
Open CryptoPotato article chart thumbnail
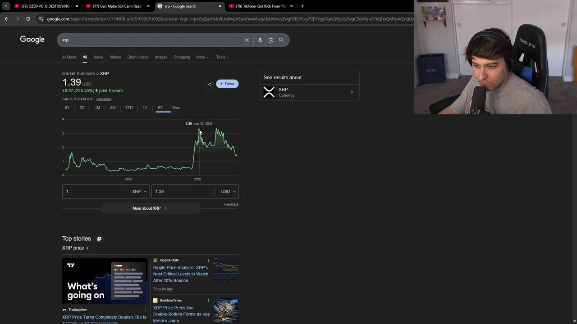[226, 270]
